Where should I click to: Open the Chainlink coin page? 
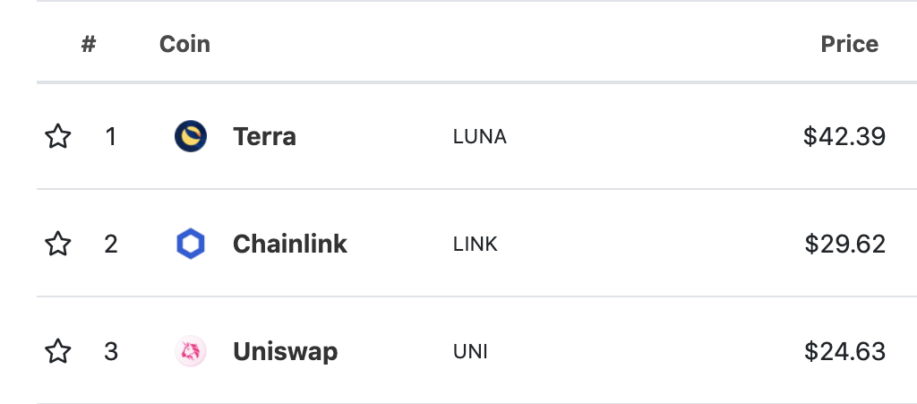coord(290,244)
